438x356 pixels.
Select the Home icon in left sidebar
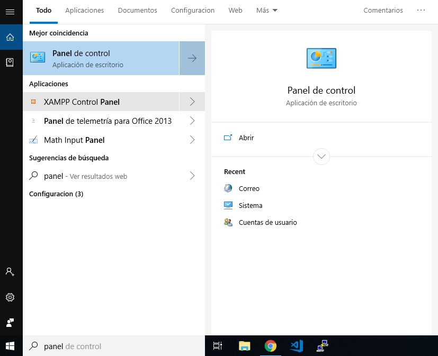click(10, 37)
